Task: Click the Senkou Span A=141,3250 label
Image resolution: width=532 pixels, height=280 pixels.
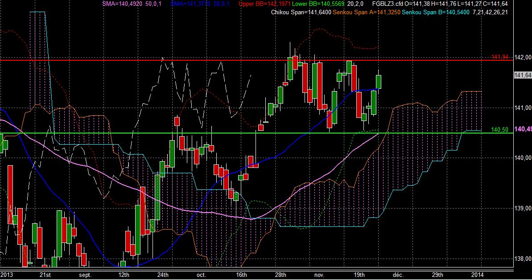Action: [x=367, y=12]
